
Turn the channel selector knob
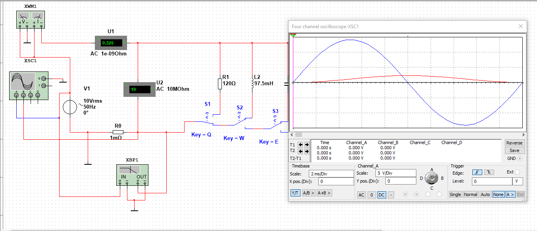(x=431, y=179)
